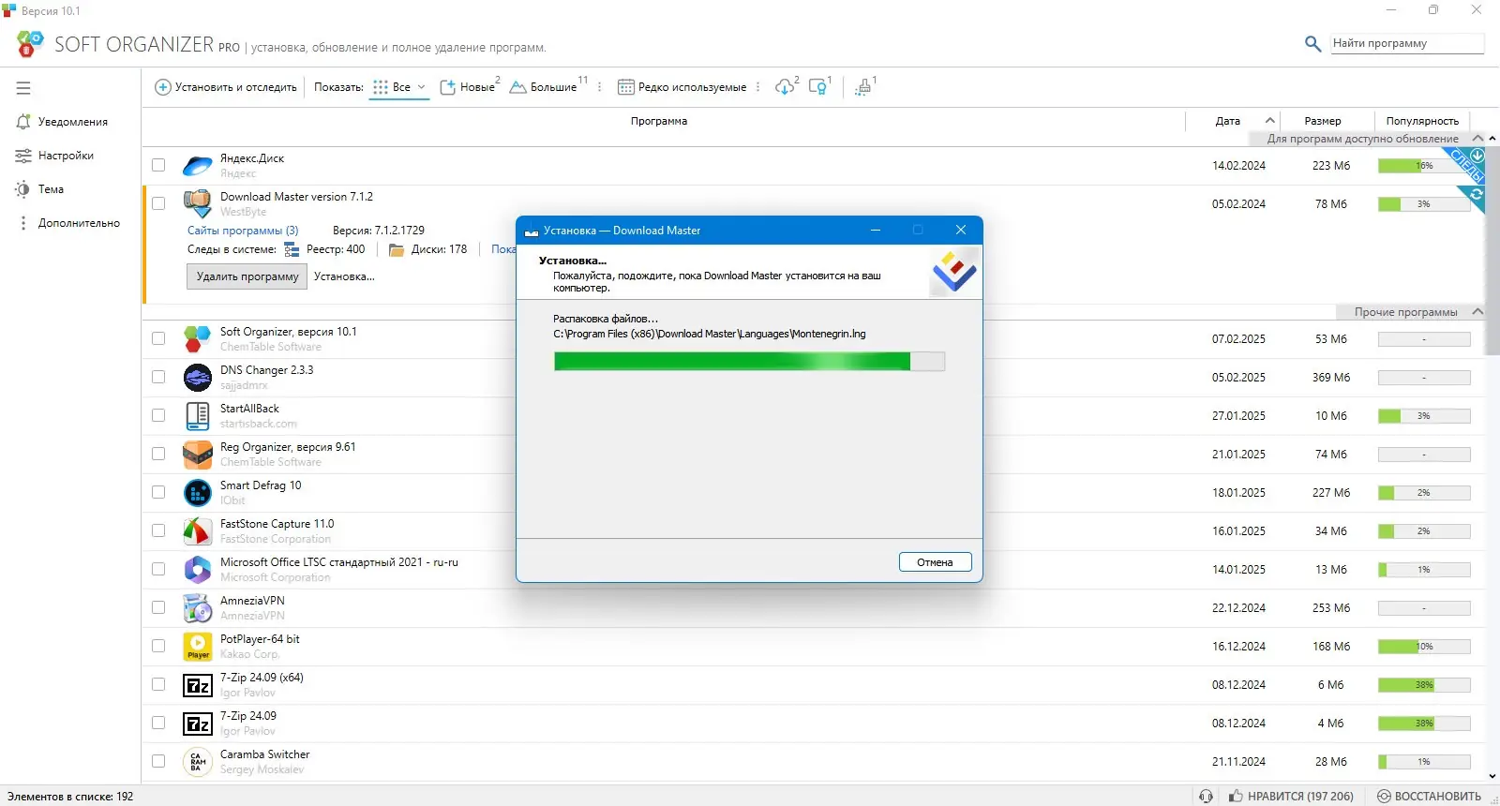Viewport: 1500px width, 806px height.
Task: Tick the Smart Defrag 10 checkbox
Action: coord(158,492)
